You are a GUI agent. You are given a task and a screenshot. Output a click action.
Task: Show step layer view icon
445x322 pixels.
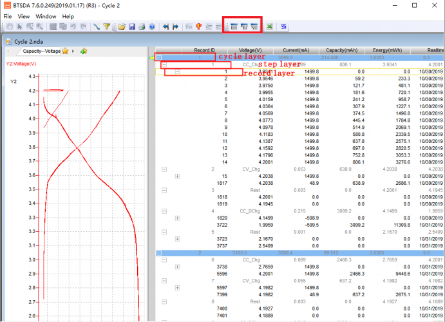244,26
